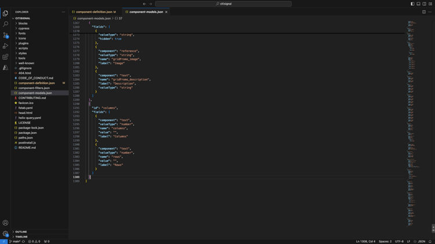Open the notifications bell in the status bar

[430, 242]
